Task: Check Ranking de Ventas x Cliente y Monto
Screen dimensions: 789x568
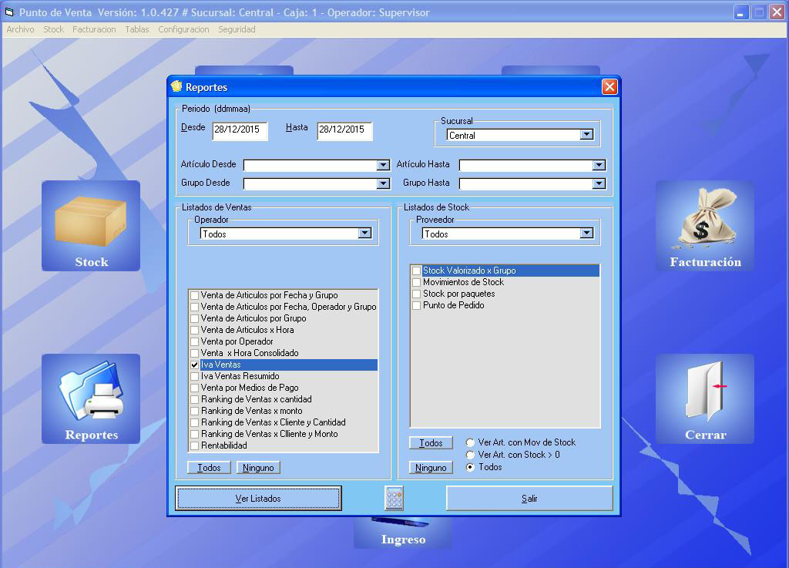Action: point(194,434)
